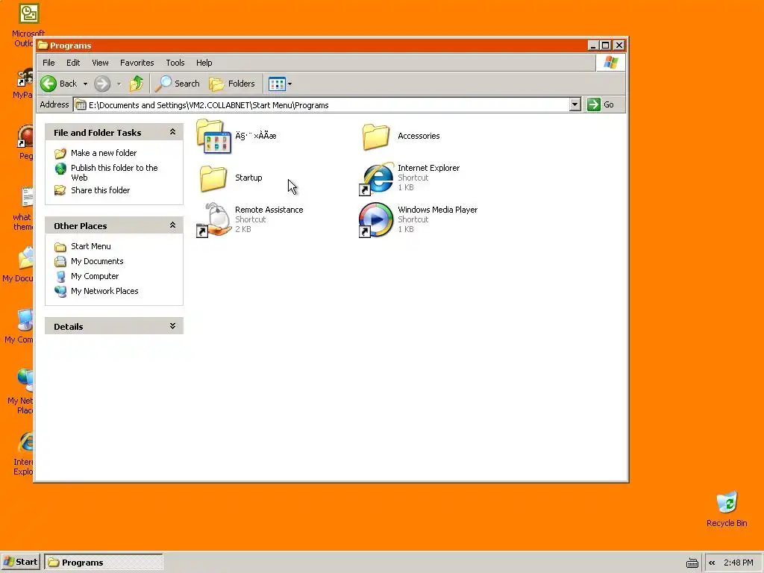Select the Pegasus desktop shortcut icon
Screen dimensions: 764x573
pos(25,137)
